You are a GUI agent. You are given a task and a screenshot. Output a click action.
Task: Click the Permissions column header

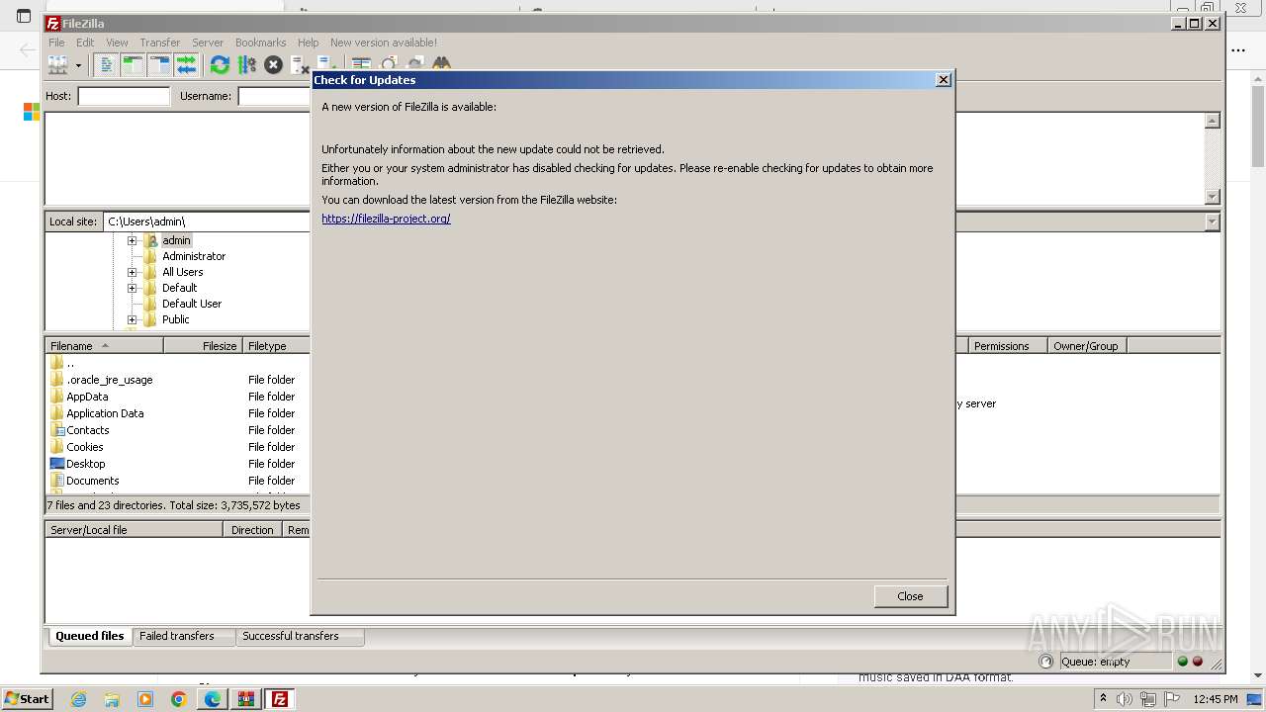click(1008, 346)
